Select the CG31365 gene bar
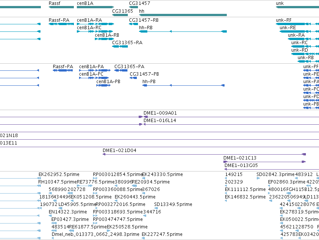 (120, 15)
